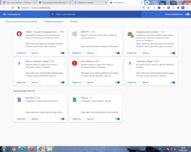
Task: Go back using the browser back arrow
Action: [x=3, y=8]
